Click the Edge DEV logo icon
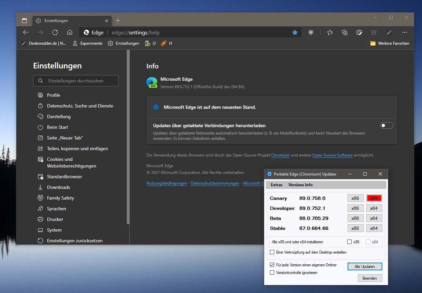The height and width of the screenshot is (293, 422). click(x=152, y=82)
